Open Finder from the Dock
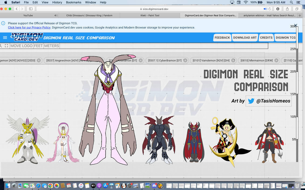The width and height of the screenshot is (305, 190). 8,186
